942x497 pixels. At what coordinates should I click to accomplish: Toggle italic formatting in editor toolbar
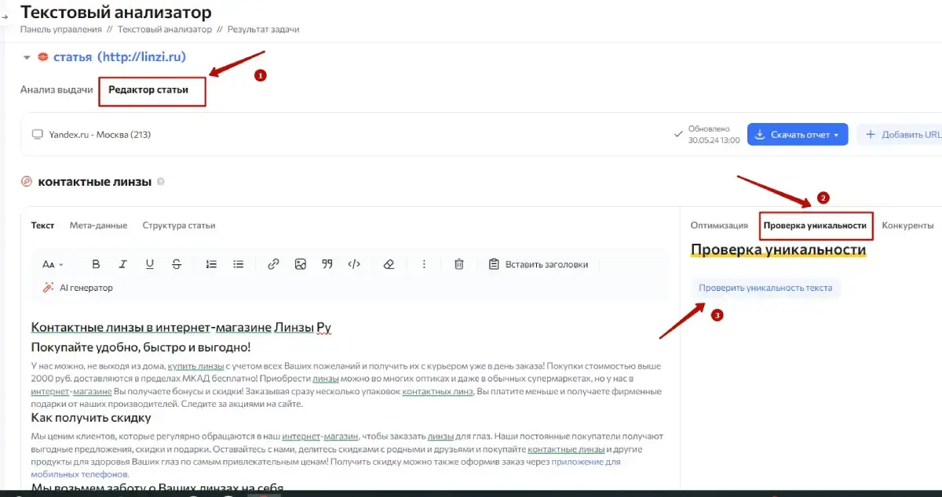pyautogui.click(x=122, y=264)
